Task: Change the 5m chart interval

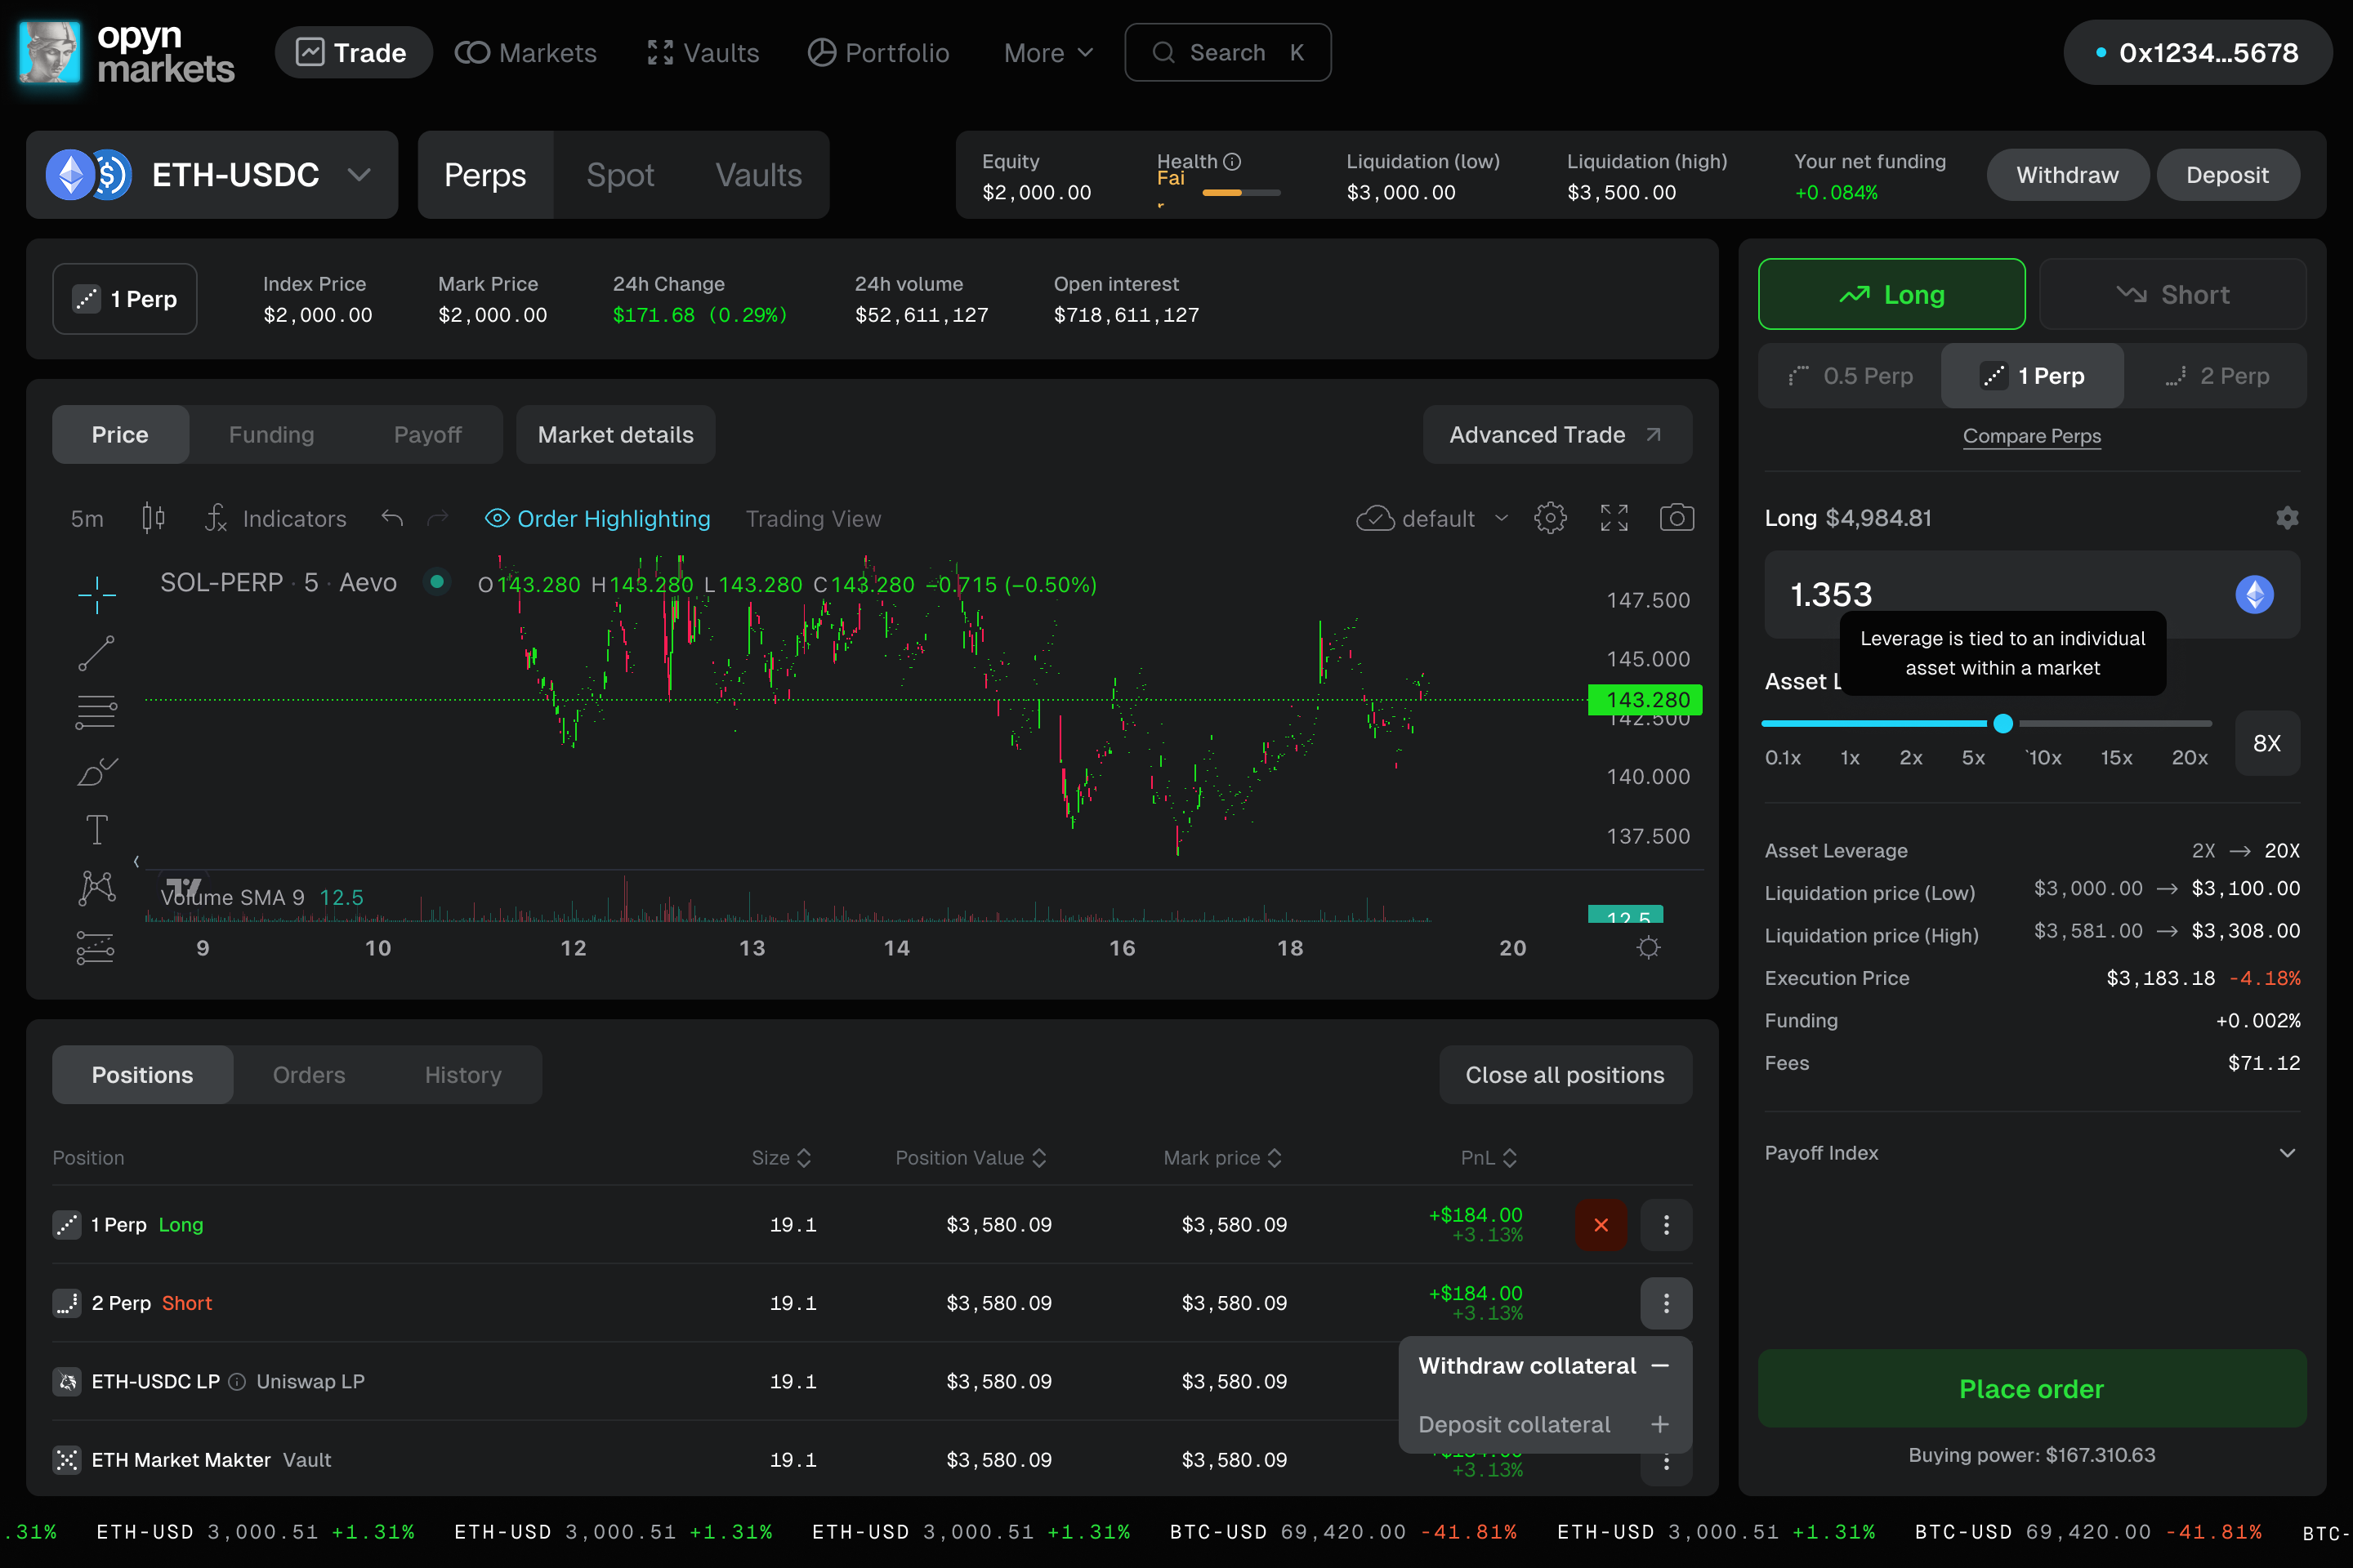Action: coord(87,518)
